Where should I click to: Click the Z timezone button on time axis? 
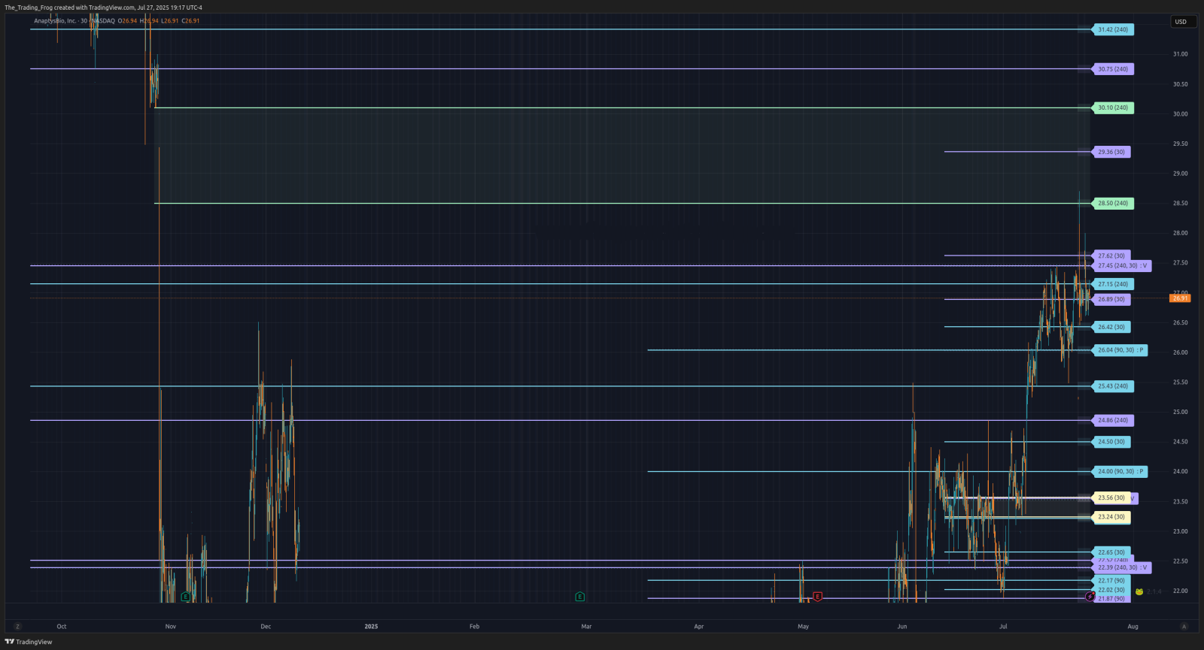point(17,626)
